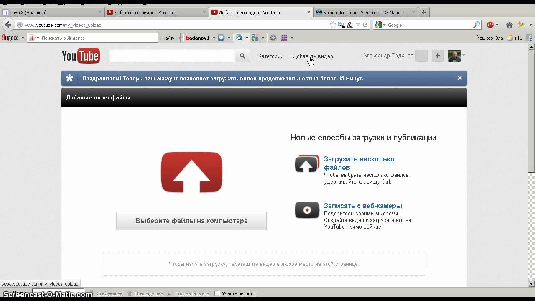Click the weather +11 icon
Viewport: 535px width, 301px height.
point(514,38)
